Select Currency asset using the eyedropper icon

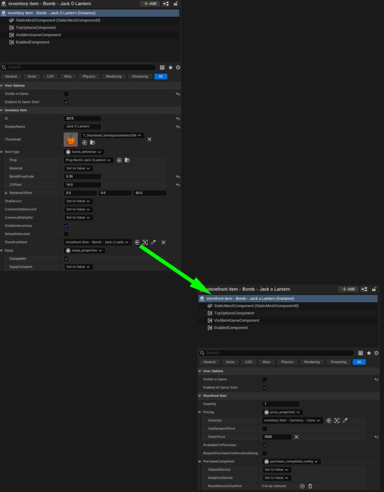346,420
